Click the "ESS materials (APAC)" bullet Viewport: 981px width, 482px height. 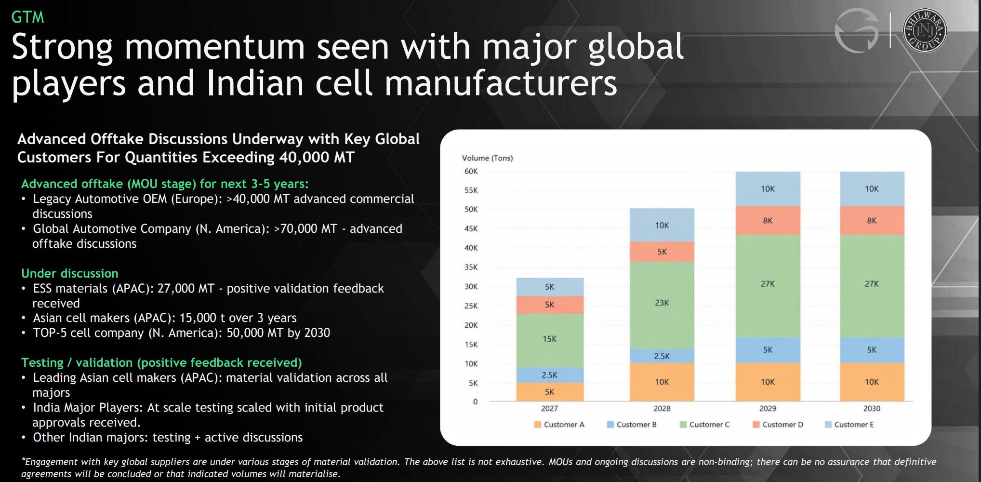(203, 295)
